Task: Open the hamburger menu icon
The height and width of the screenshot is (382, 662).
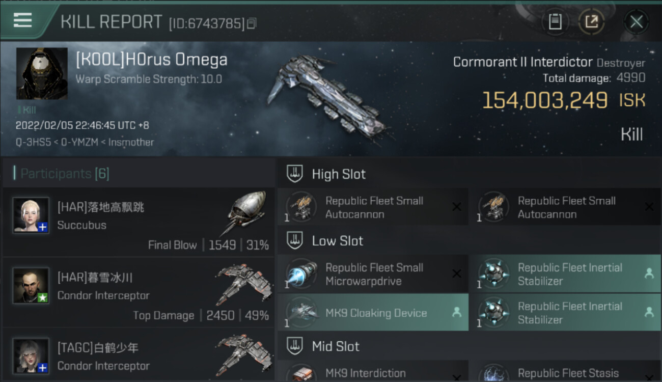Action: point(22,20)
